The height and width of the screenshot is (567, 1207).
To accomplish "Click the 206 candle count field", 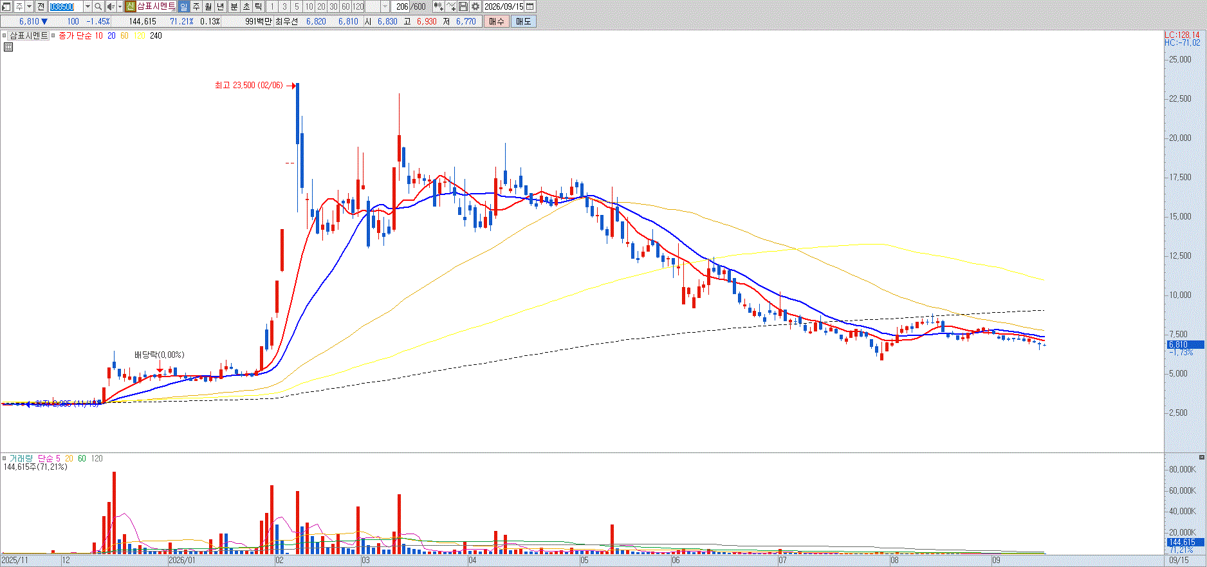I will (401, 6).
